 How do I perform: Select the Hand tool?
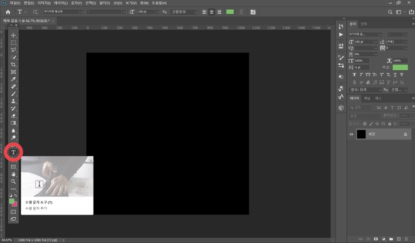(x=13, y=174)
